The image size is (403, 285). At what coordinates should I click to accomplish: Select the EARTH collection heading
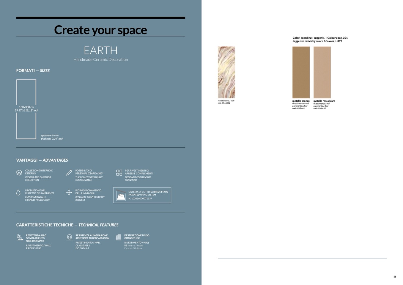100,51
